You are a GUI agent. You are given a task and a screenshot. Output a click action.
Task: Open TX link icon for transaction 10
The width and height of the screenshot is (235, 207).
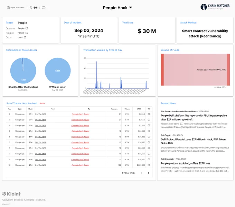tap(149, 165)
